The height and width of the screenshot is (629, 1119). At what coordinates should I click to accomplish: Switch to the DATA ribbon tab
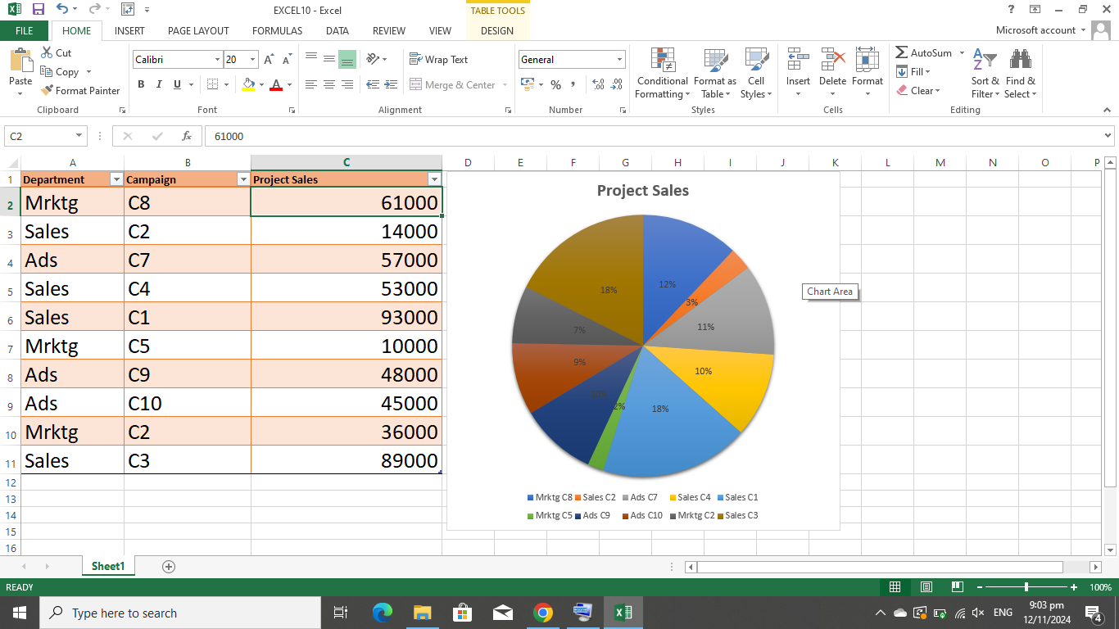(x=338, y=31)
